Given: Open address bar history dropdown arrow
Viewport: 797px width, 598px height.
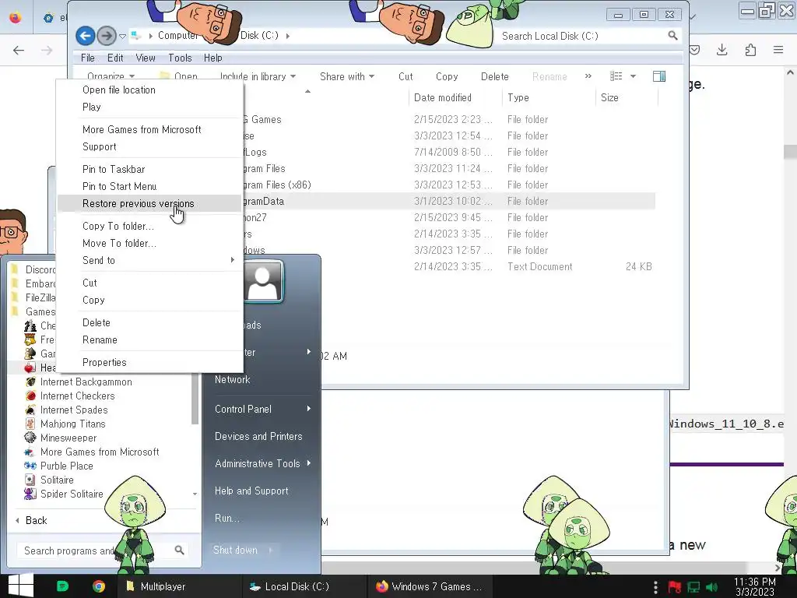Looking at the screenshot, I should click(122, 36).
